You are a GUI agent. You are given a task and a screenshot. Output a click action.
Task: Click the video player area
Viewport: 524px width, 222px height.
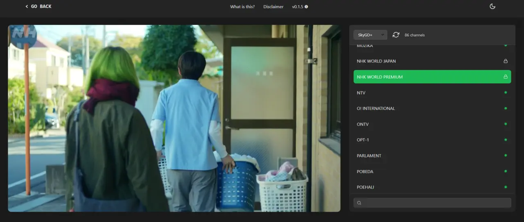point(174,118)
